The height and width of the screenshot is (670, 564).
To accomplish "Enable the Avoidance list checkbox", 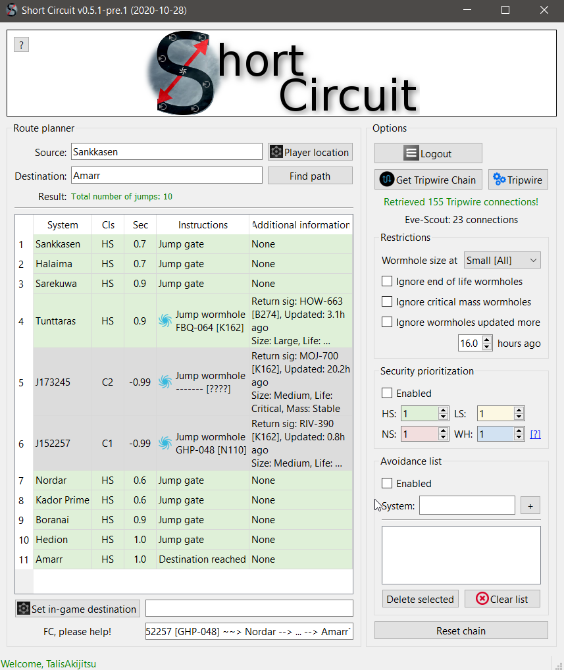I will (387, 483).
